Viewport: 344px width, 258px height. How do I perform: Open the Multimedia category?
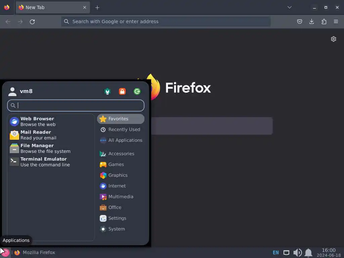coord(121,197)
